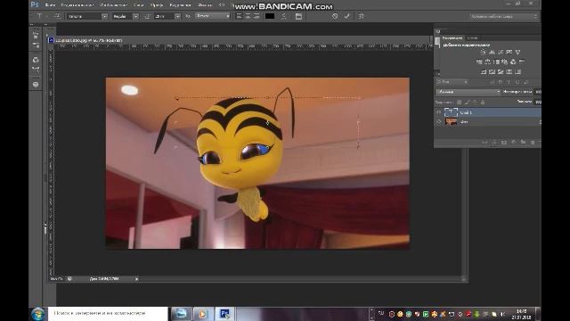
Task: Create a new layer group
Action: click(x=523, y=143)
